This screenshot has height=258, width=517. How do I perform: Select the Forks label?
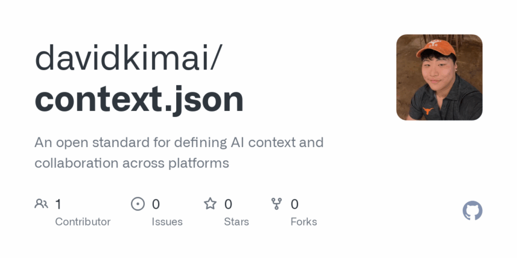304,222
